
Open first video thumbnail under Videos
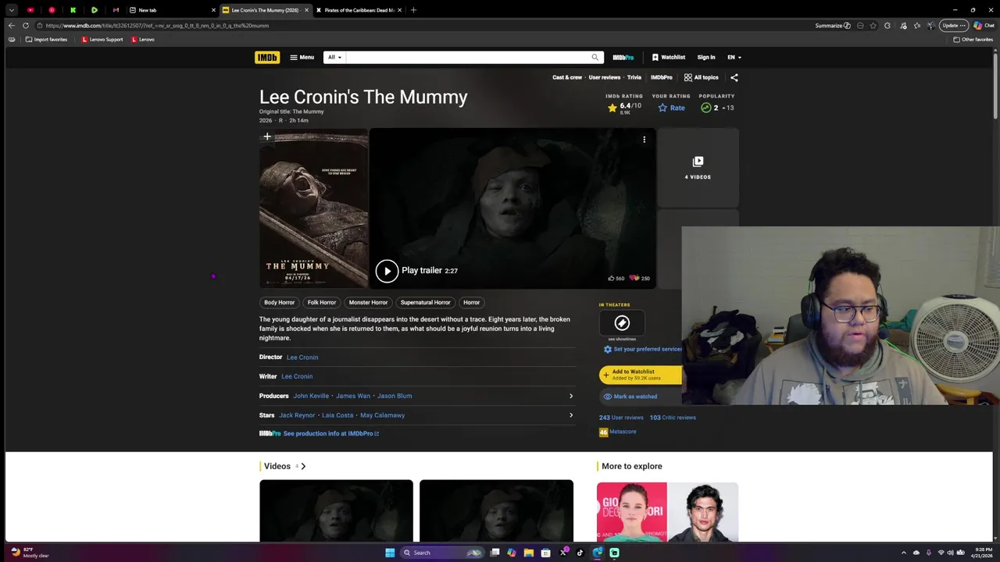click(x=336, y=510)
